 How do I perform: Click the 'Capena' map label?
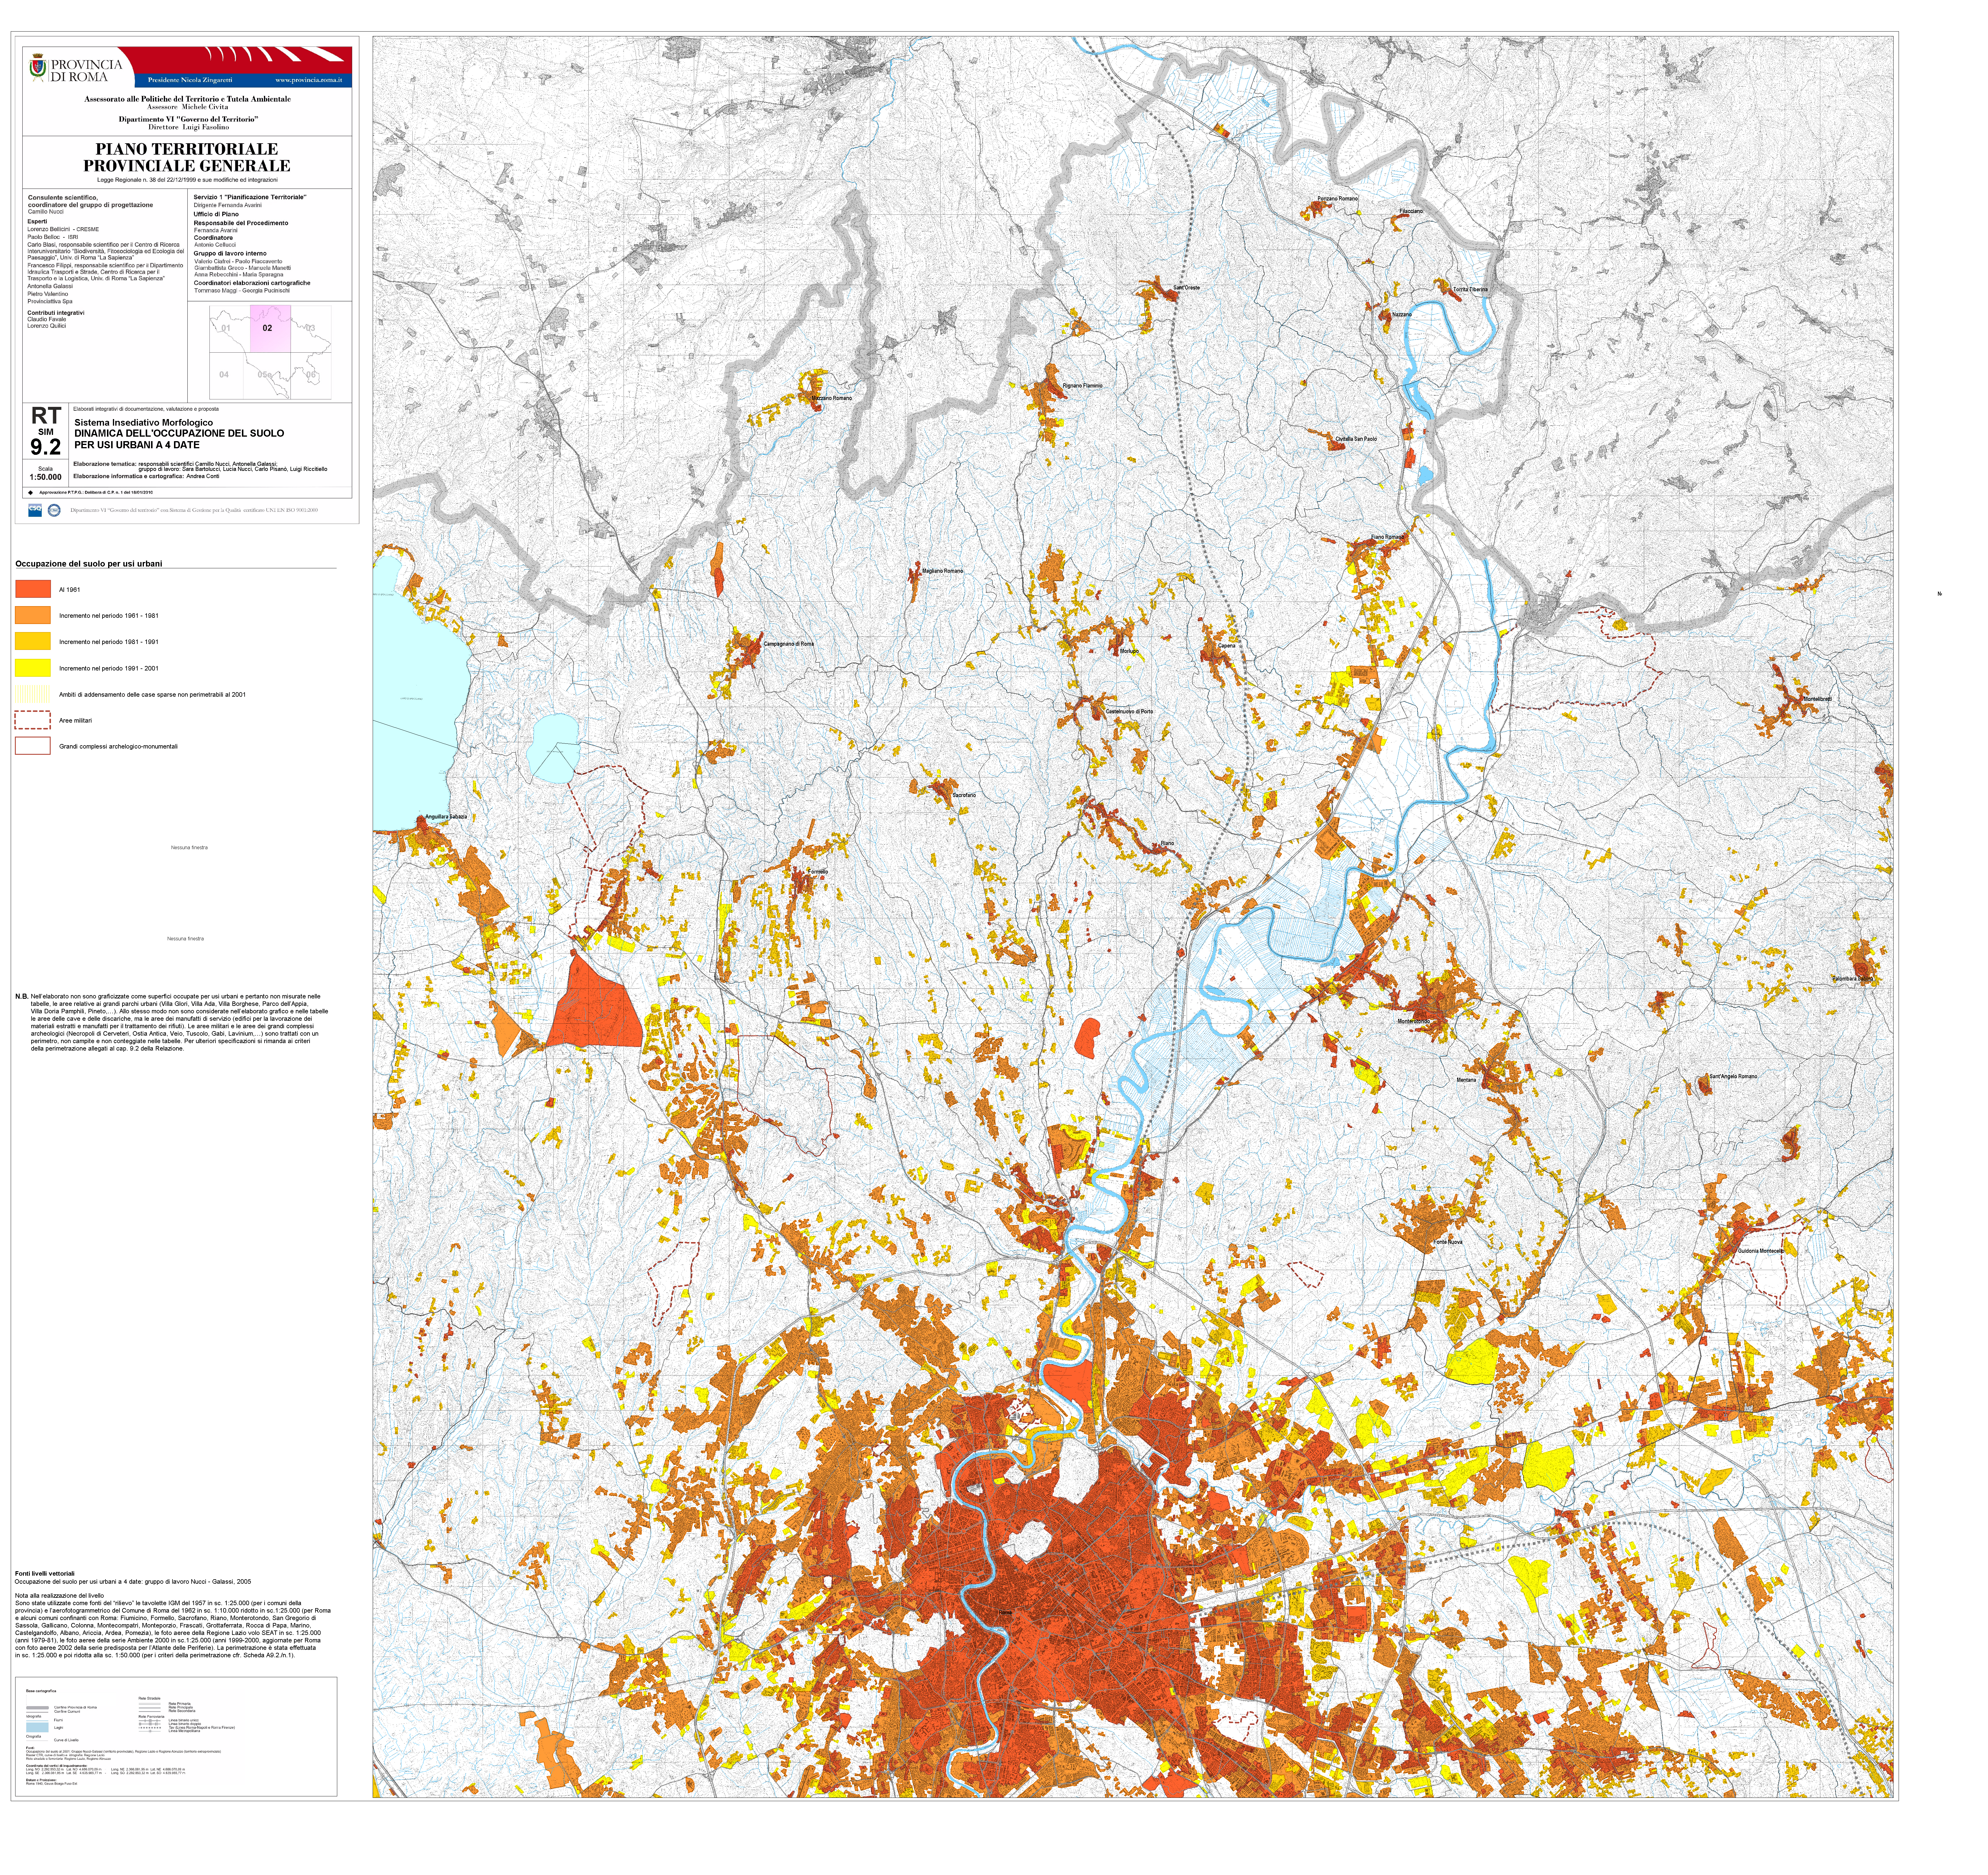tap(1227, 646)
